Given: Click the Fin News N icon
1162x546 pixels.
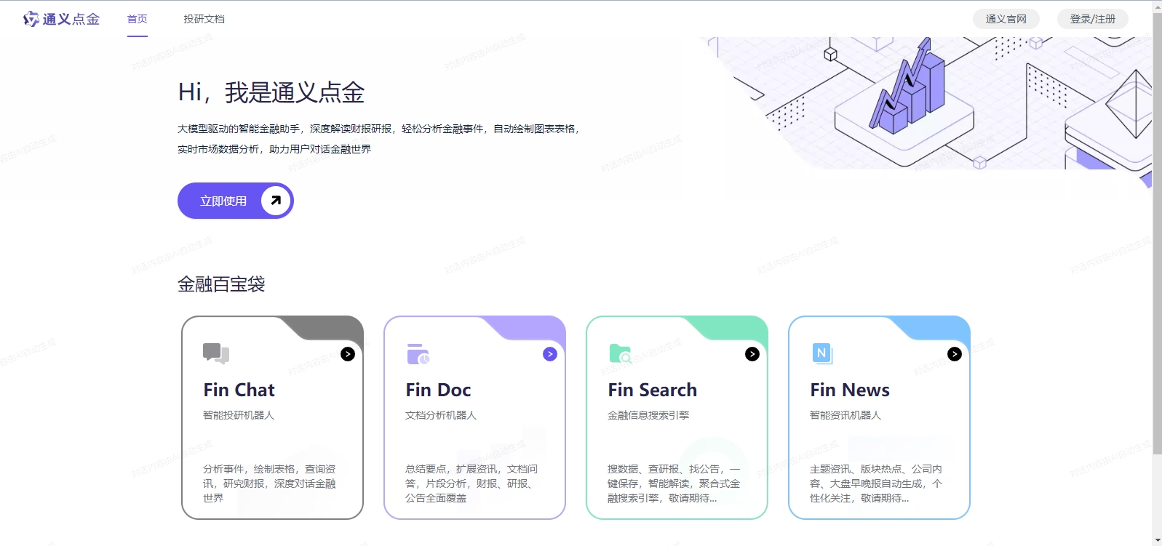Looking at the screenshot, I should 822,354.
